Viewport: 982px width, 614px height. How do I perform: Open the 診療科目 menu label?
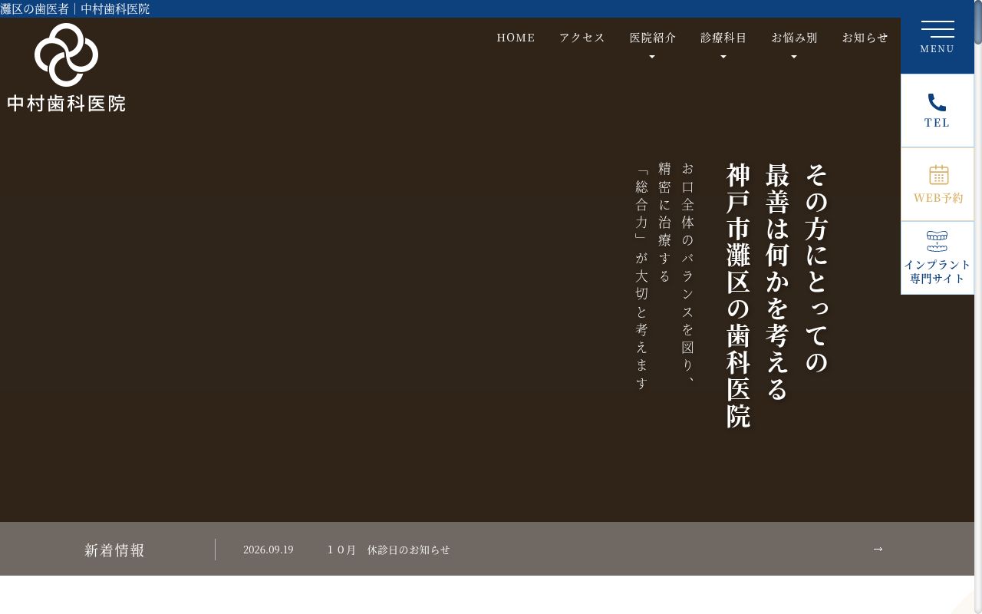723,38
